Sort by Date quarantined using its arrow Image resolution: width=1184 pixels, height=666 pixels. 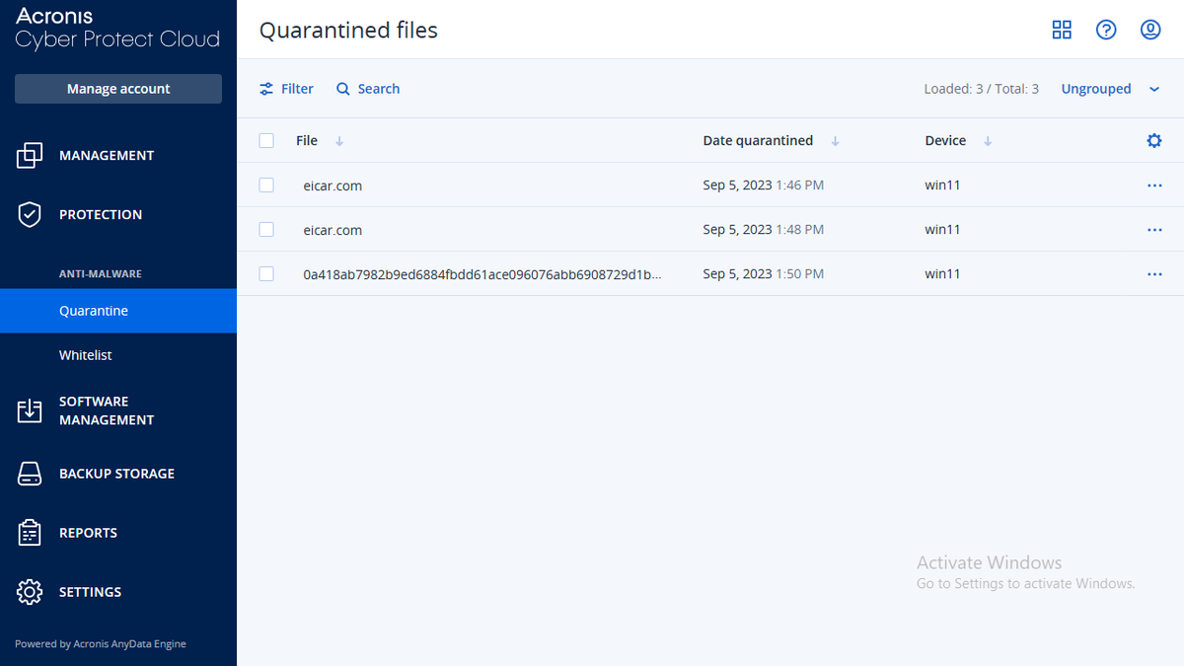pyautogui.click(x=835, y=140)
